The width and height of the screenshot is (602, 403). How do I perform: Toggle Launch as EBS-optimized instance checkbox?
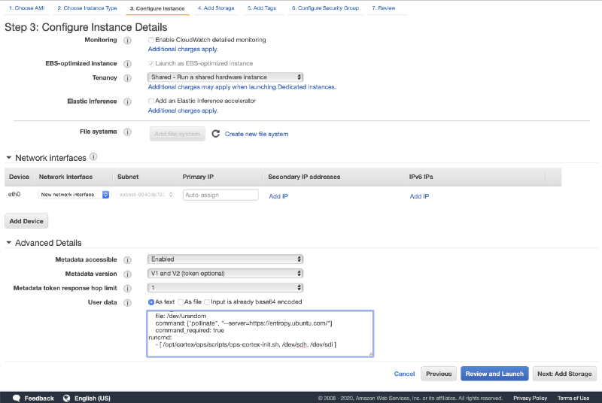click(151, 63)
